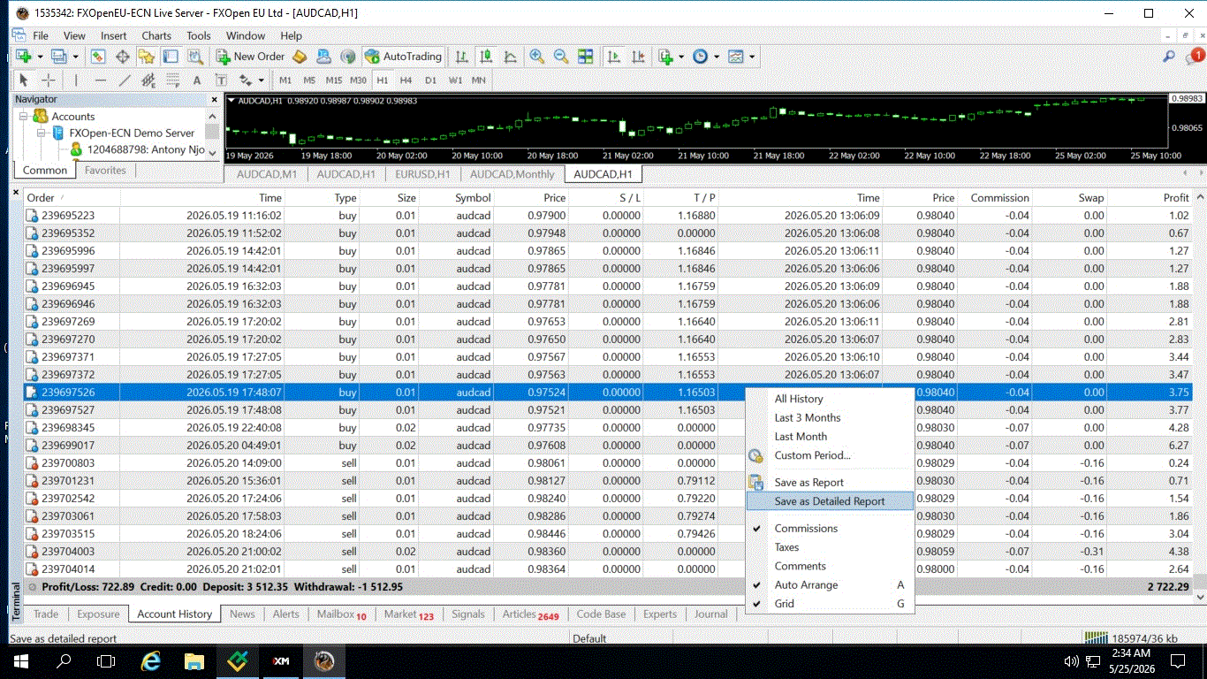Select the Text Label tool
Image resolution: width=1207 pixels, height=679 pixels.
point(221,80)
